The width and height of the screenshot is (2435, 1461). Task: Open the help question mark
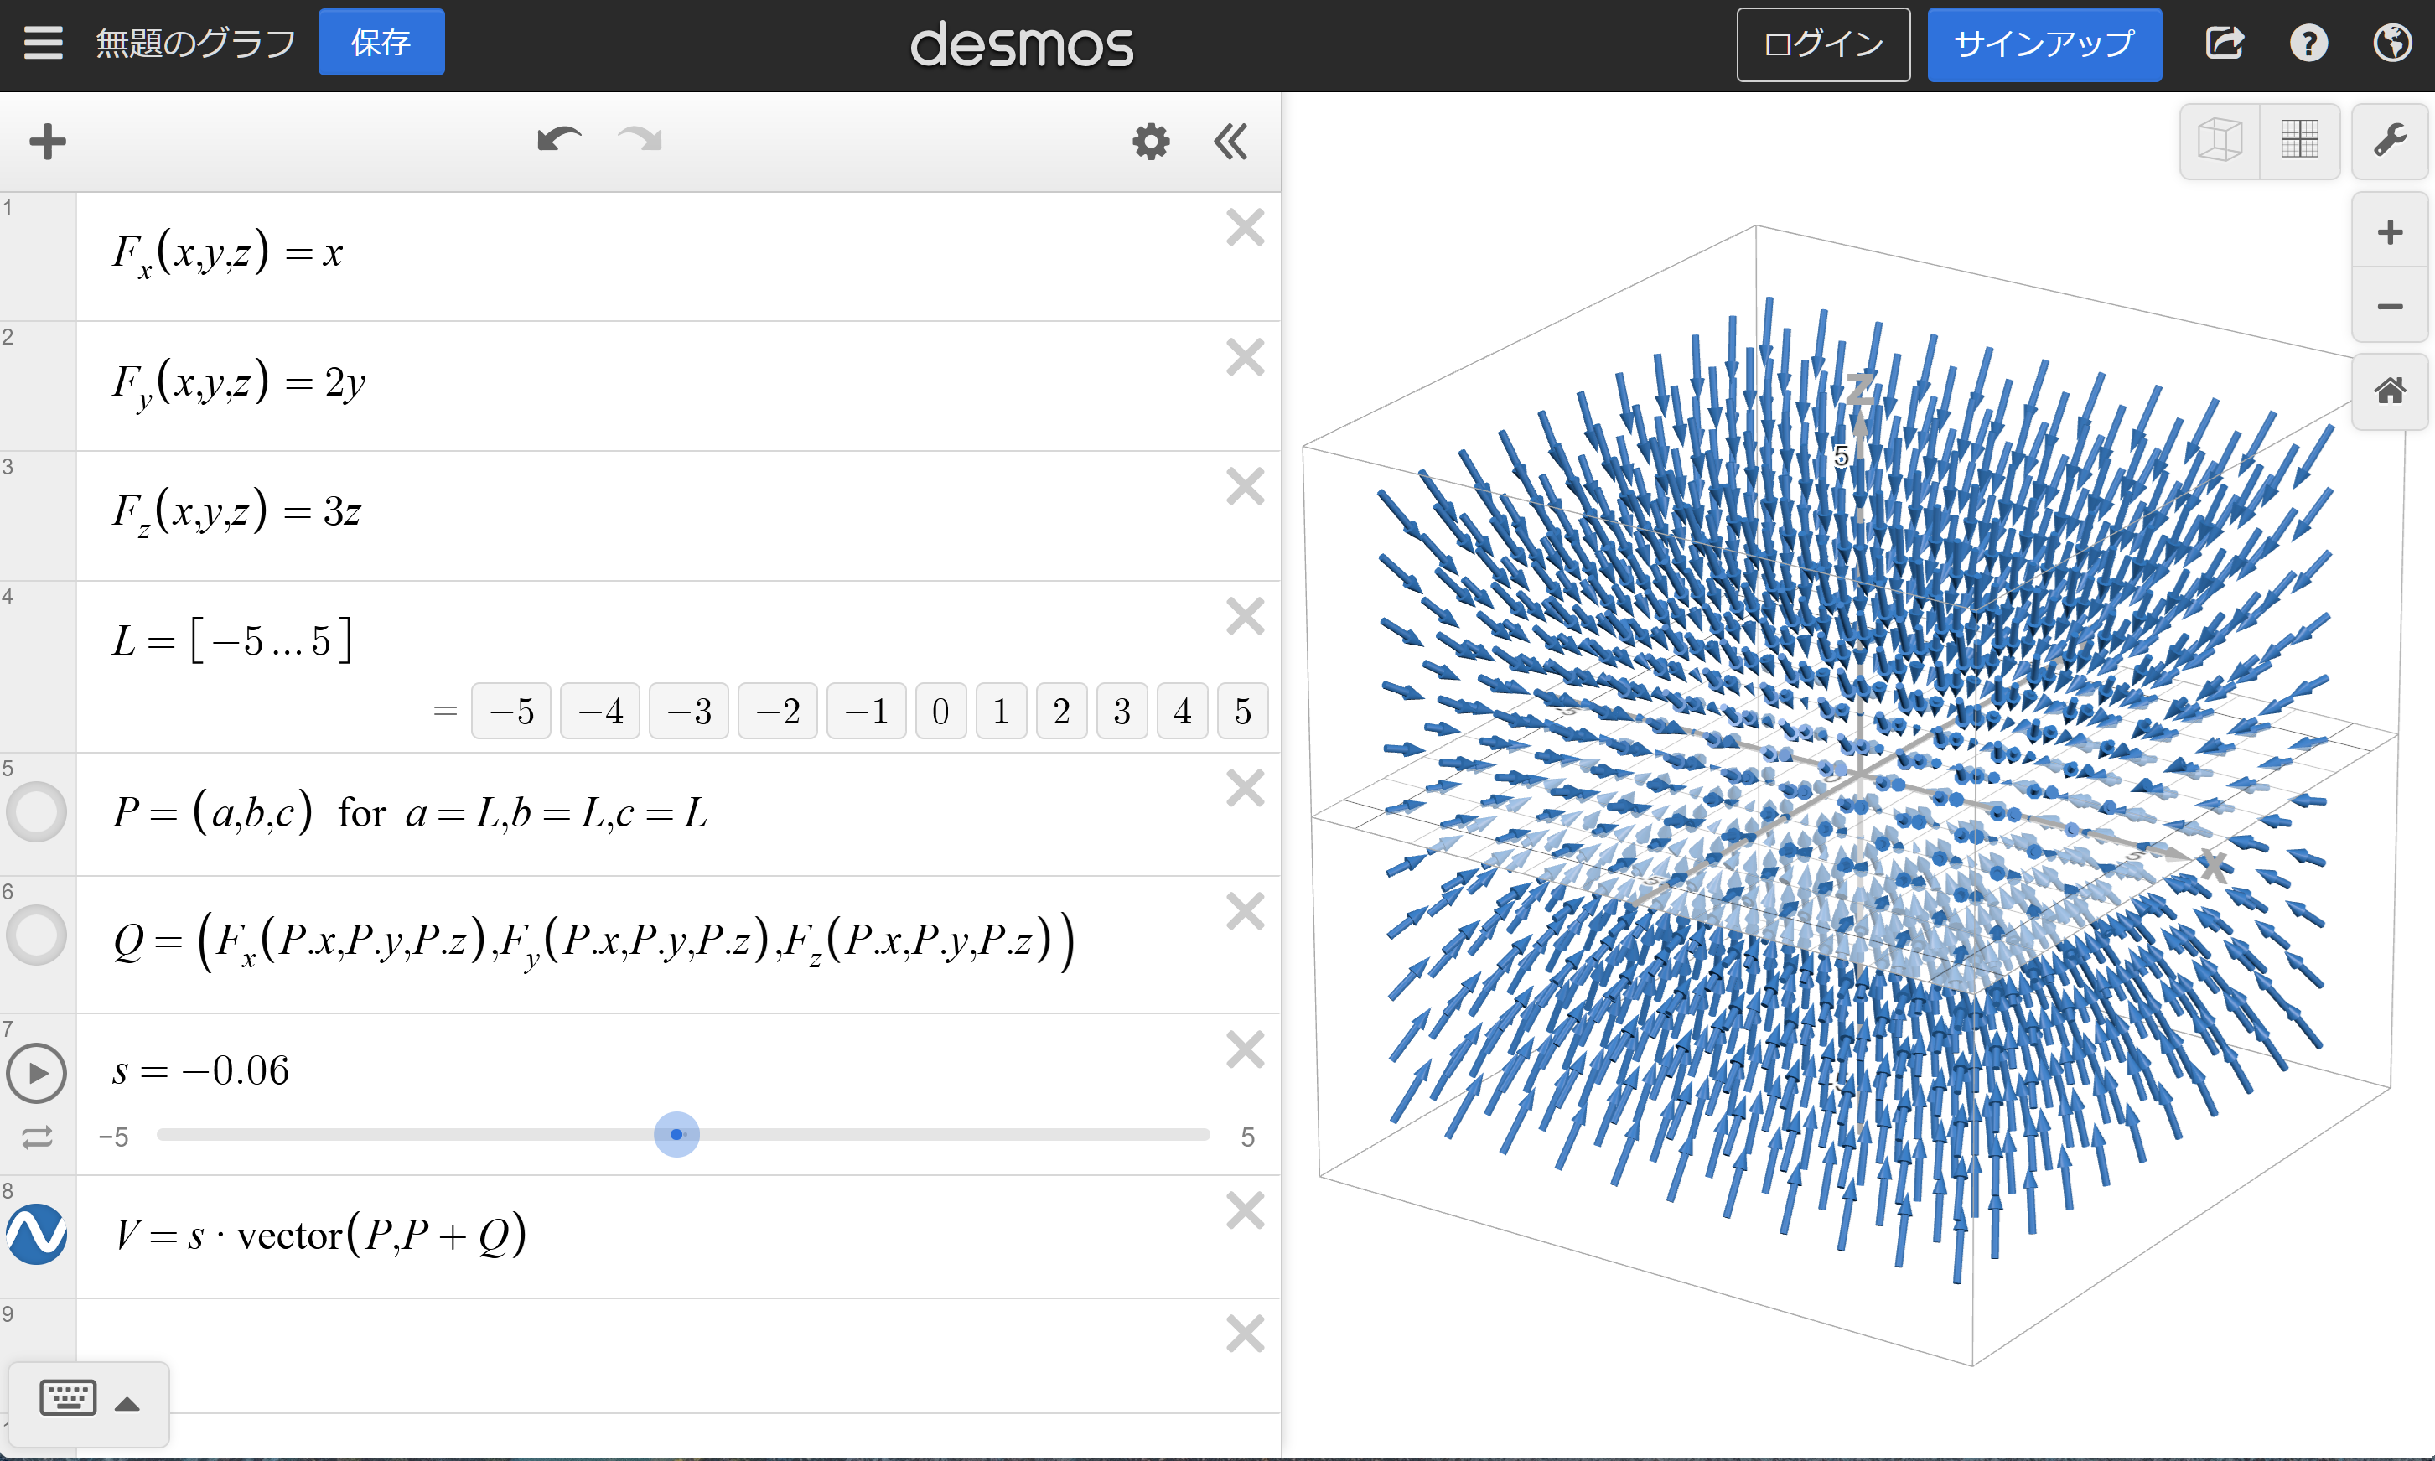point(2308,44)
